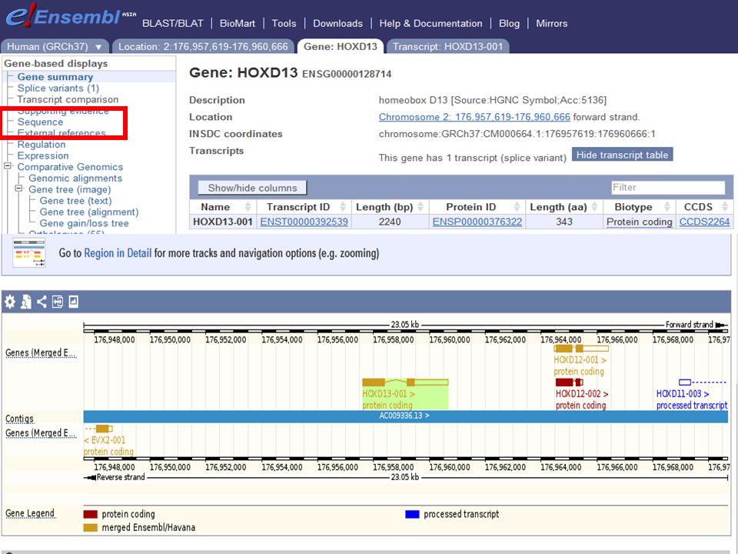This screenshot has width=738, height=554.
Task: Click the merged Ensembl/Havana legend swatch
Action: pyautogui.click(x=91, y=528)
